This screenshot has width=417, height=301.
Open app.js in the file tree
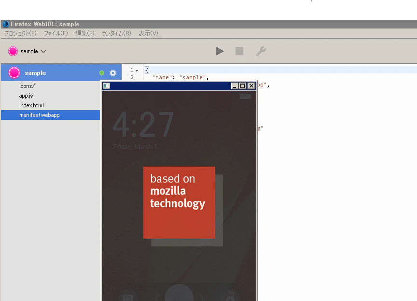point(26,96)
